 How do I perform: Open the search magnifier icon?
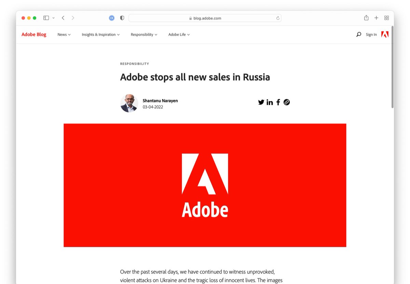(358, 34)
